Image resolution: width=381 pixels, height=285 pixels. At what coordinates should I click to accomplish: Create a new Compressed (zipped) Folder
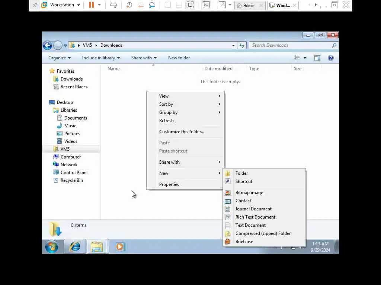point(264,233)
